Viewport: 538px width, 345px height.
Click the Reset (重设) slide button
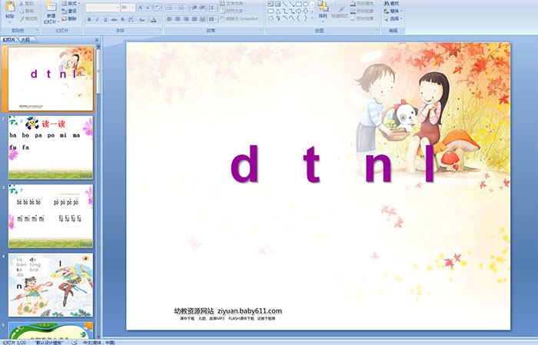(70, 12)
